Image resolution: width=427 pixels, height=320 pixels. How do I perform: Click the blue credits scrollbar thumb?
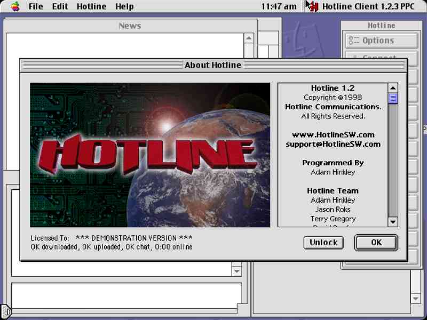click(393, 98)
